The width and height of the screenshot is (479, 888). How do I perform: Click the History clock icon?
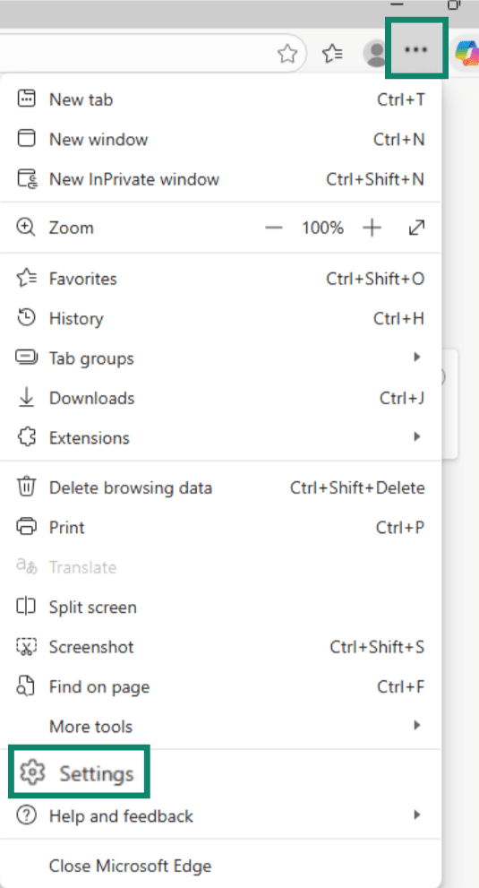(x=27, y=318)
